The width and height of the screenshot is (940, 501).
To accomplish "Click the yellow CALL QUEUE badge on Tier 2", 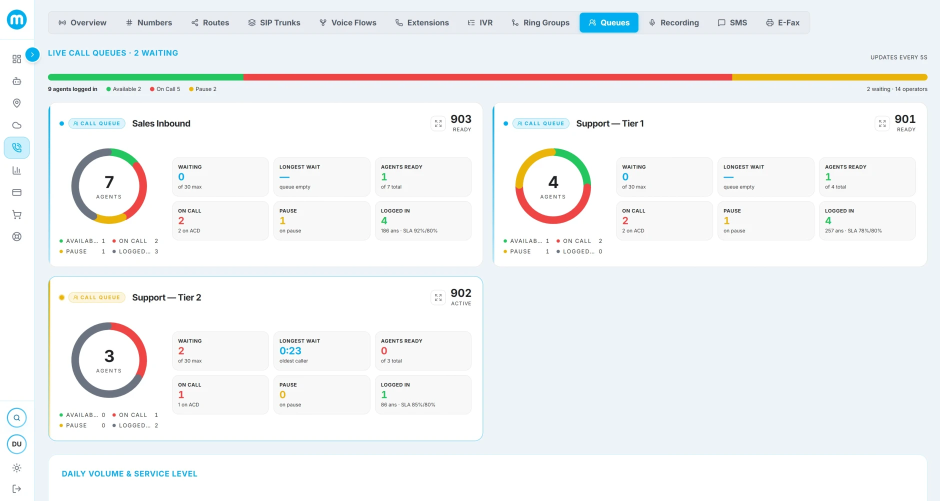I will [x=97, y=297].
